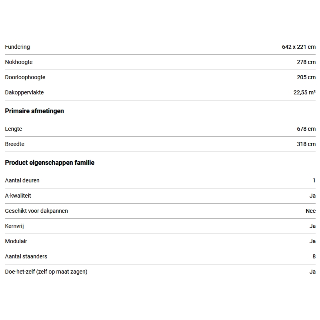The image size is (320, 320).
Task: Select the 318 cm breedte value
Action: 306,144
